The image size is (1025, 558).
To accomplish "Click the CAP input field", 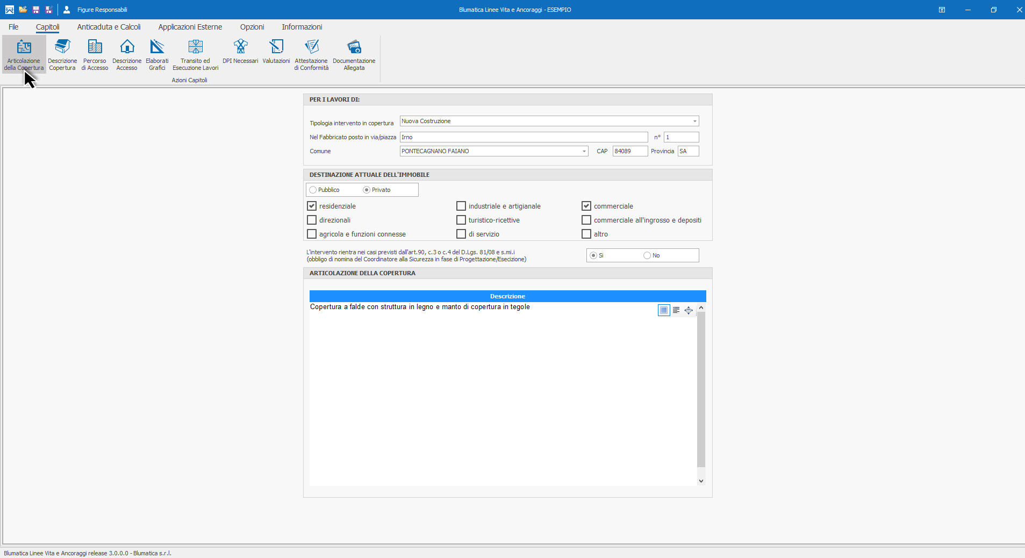I will pos(630,152).
